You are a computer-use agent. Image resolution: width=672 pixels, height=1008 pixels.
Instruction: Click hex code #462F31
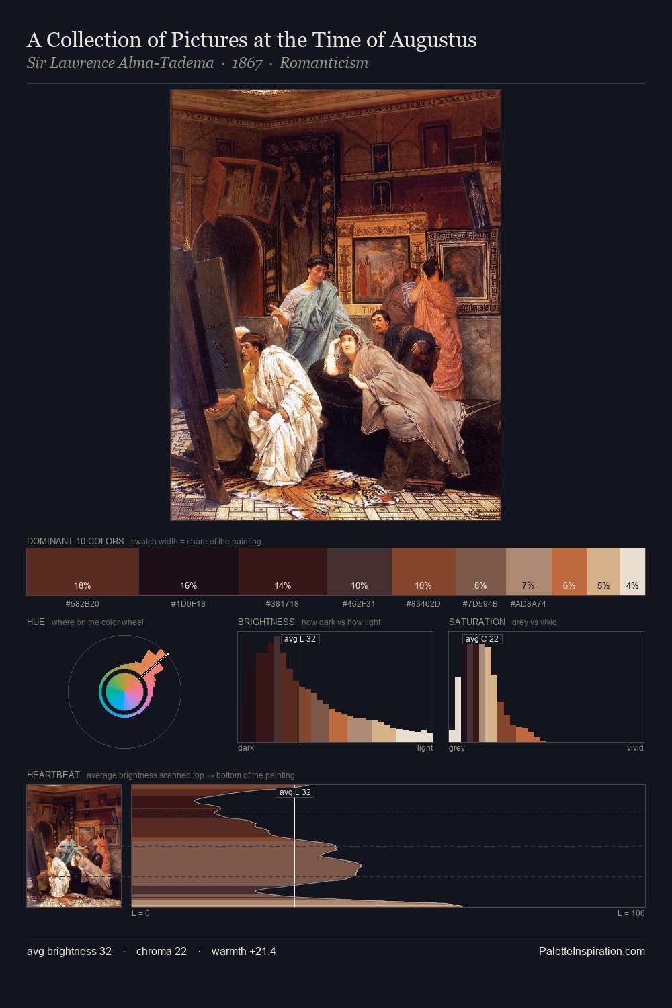click(359, 604)
